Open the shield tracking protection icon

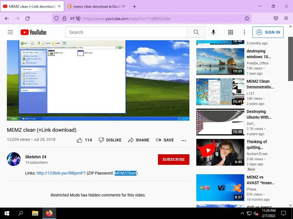56,18
